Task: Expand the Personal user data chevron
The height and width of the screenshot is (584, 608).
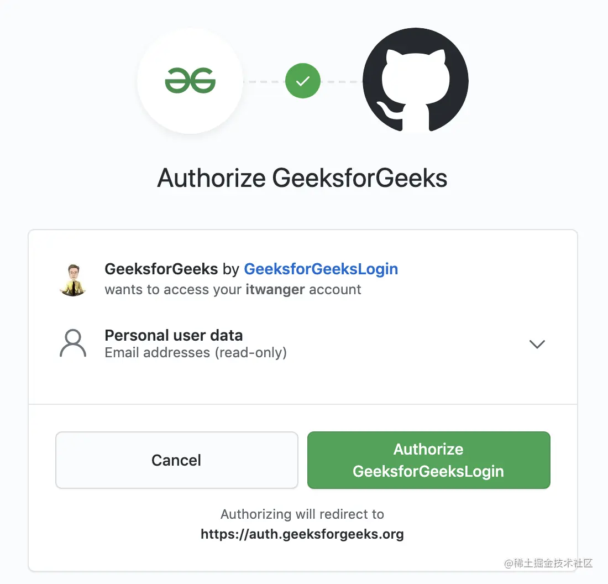Action: (x=537, y=344)
